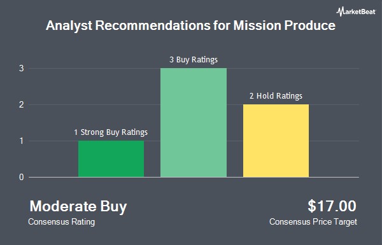
Task: Click the 'Consensus Price Target' caption
Action: click(x=313, y=222)
